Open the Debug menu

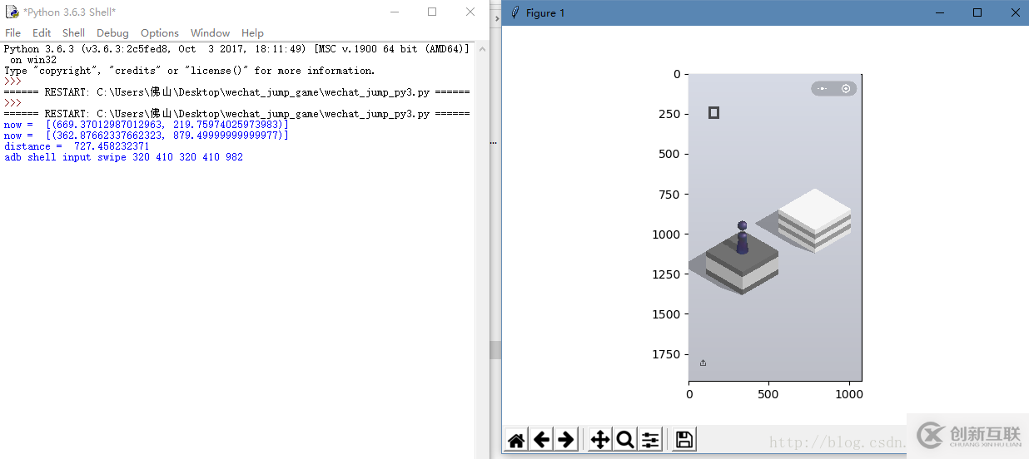pyautogui.click(x=112, y=33)
